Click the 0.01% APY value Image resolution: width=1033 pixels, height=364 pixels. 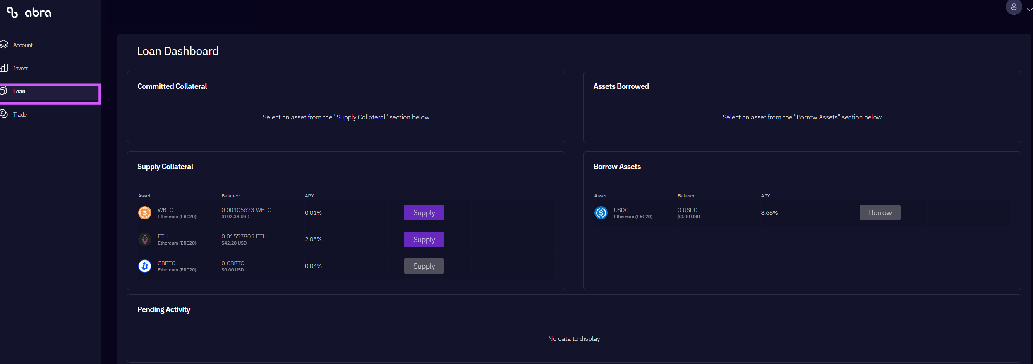pyautogui.click(x=313, y=213)
